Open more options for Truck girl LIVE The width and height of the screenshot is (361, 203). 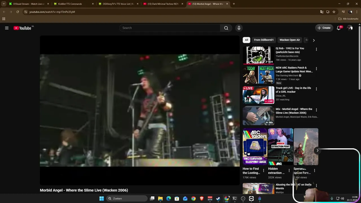[316, 89]
